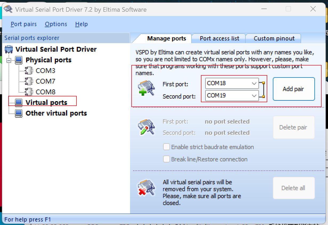This screenshot has height=225, width=328.
Task: Select Other virtual ports tree item
Action: 56,113
